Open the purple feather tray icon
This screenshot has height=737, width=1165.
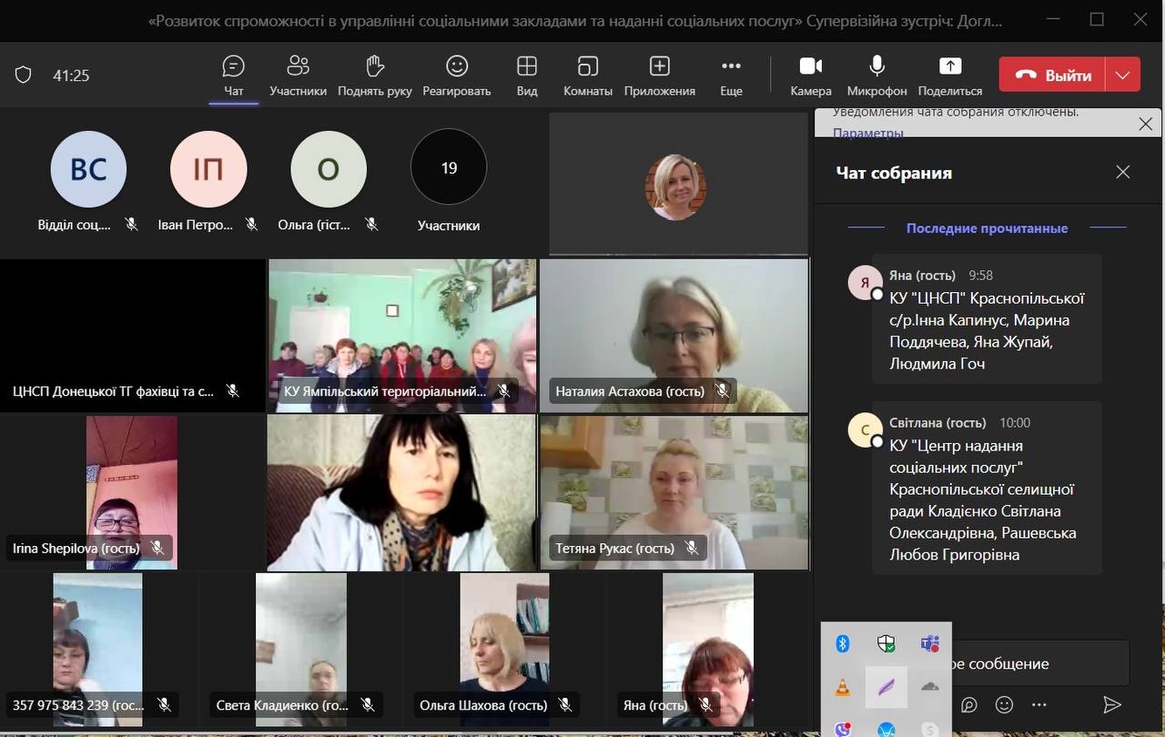tap(886, 688)
